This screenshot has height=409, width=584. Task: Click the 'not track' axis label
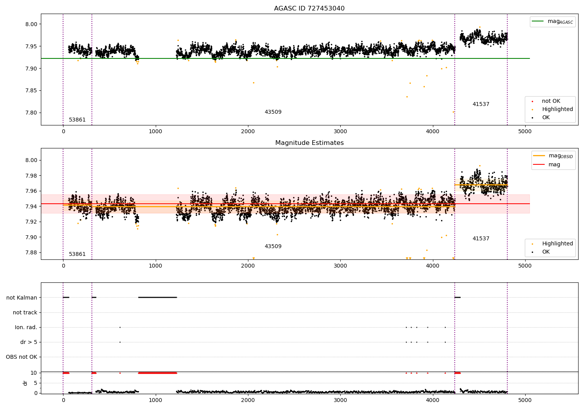tap(25, 312)
